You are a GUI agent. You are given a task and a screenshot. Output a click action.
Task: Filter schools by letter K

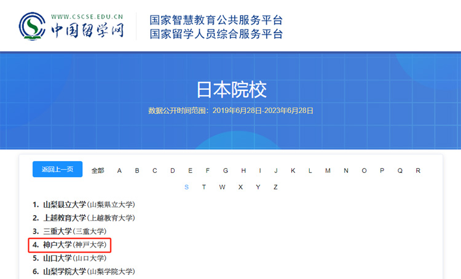[293, 170]
